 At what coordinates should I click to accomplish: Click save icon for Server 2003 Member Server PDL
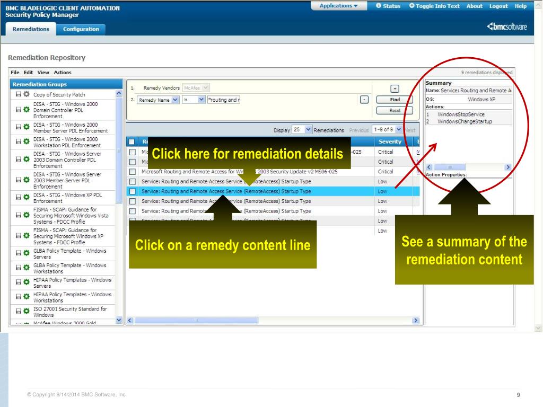19,180
